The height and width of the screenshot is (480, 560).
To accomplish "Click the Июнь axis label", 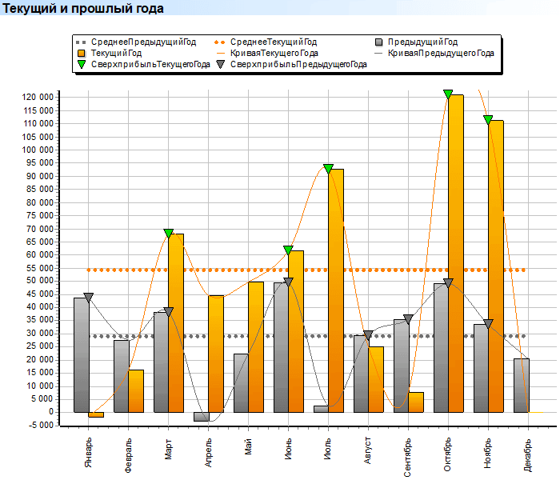I will 288,449.
